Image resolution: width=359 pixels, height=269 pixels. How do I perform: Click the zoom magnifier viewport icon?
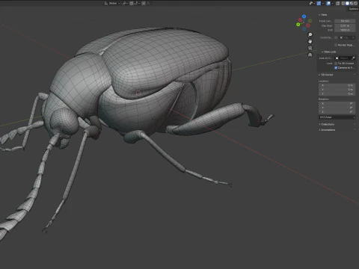310,34
